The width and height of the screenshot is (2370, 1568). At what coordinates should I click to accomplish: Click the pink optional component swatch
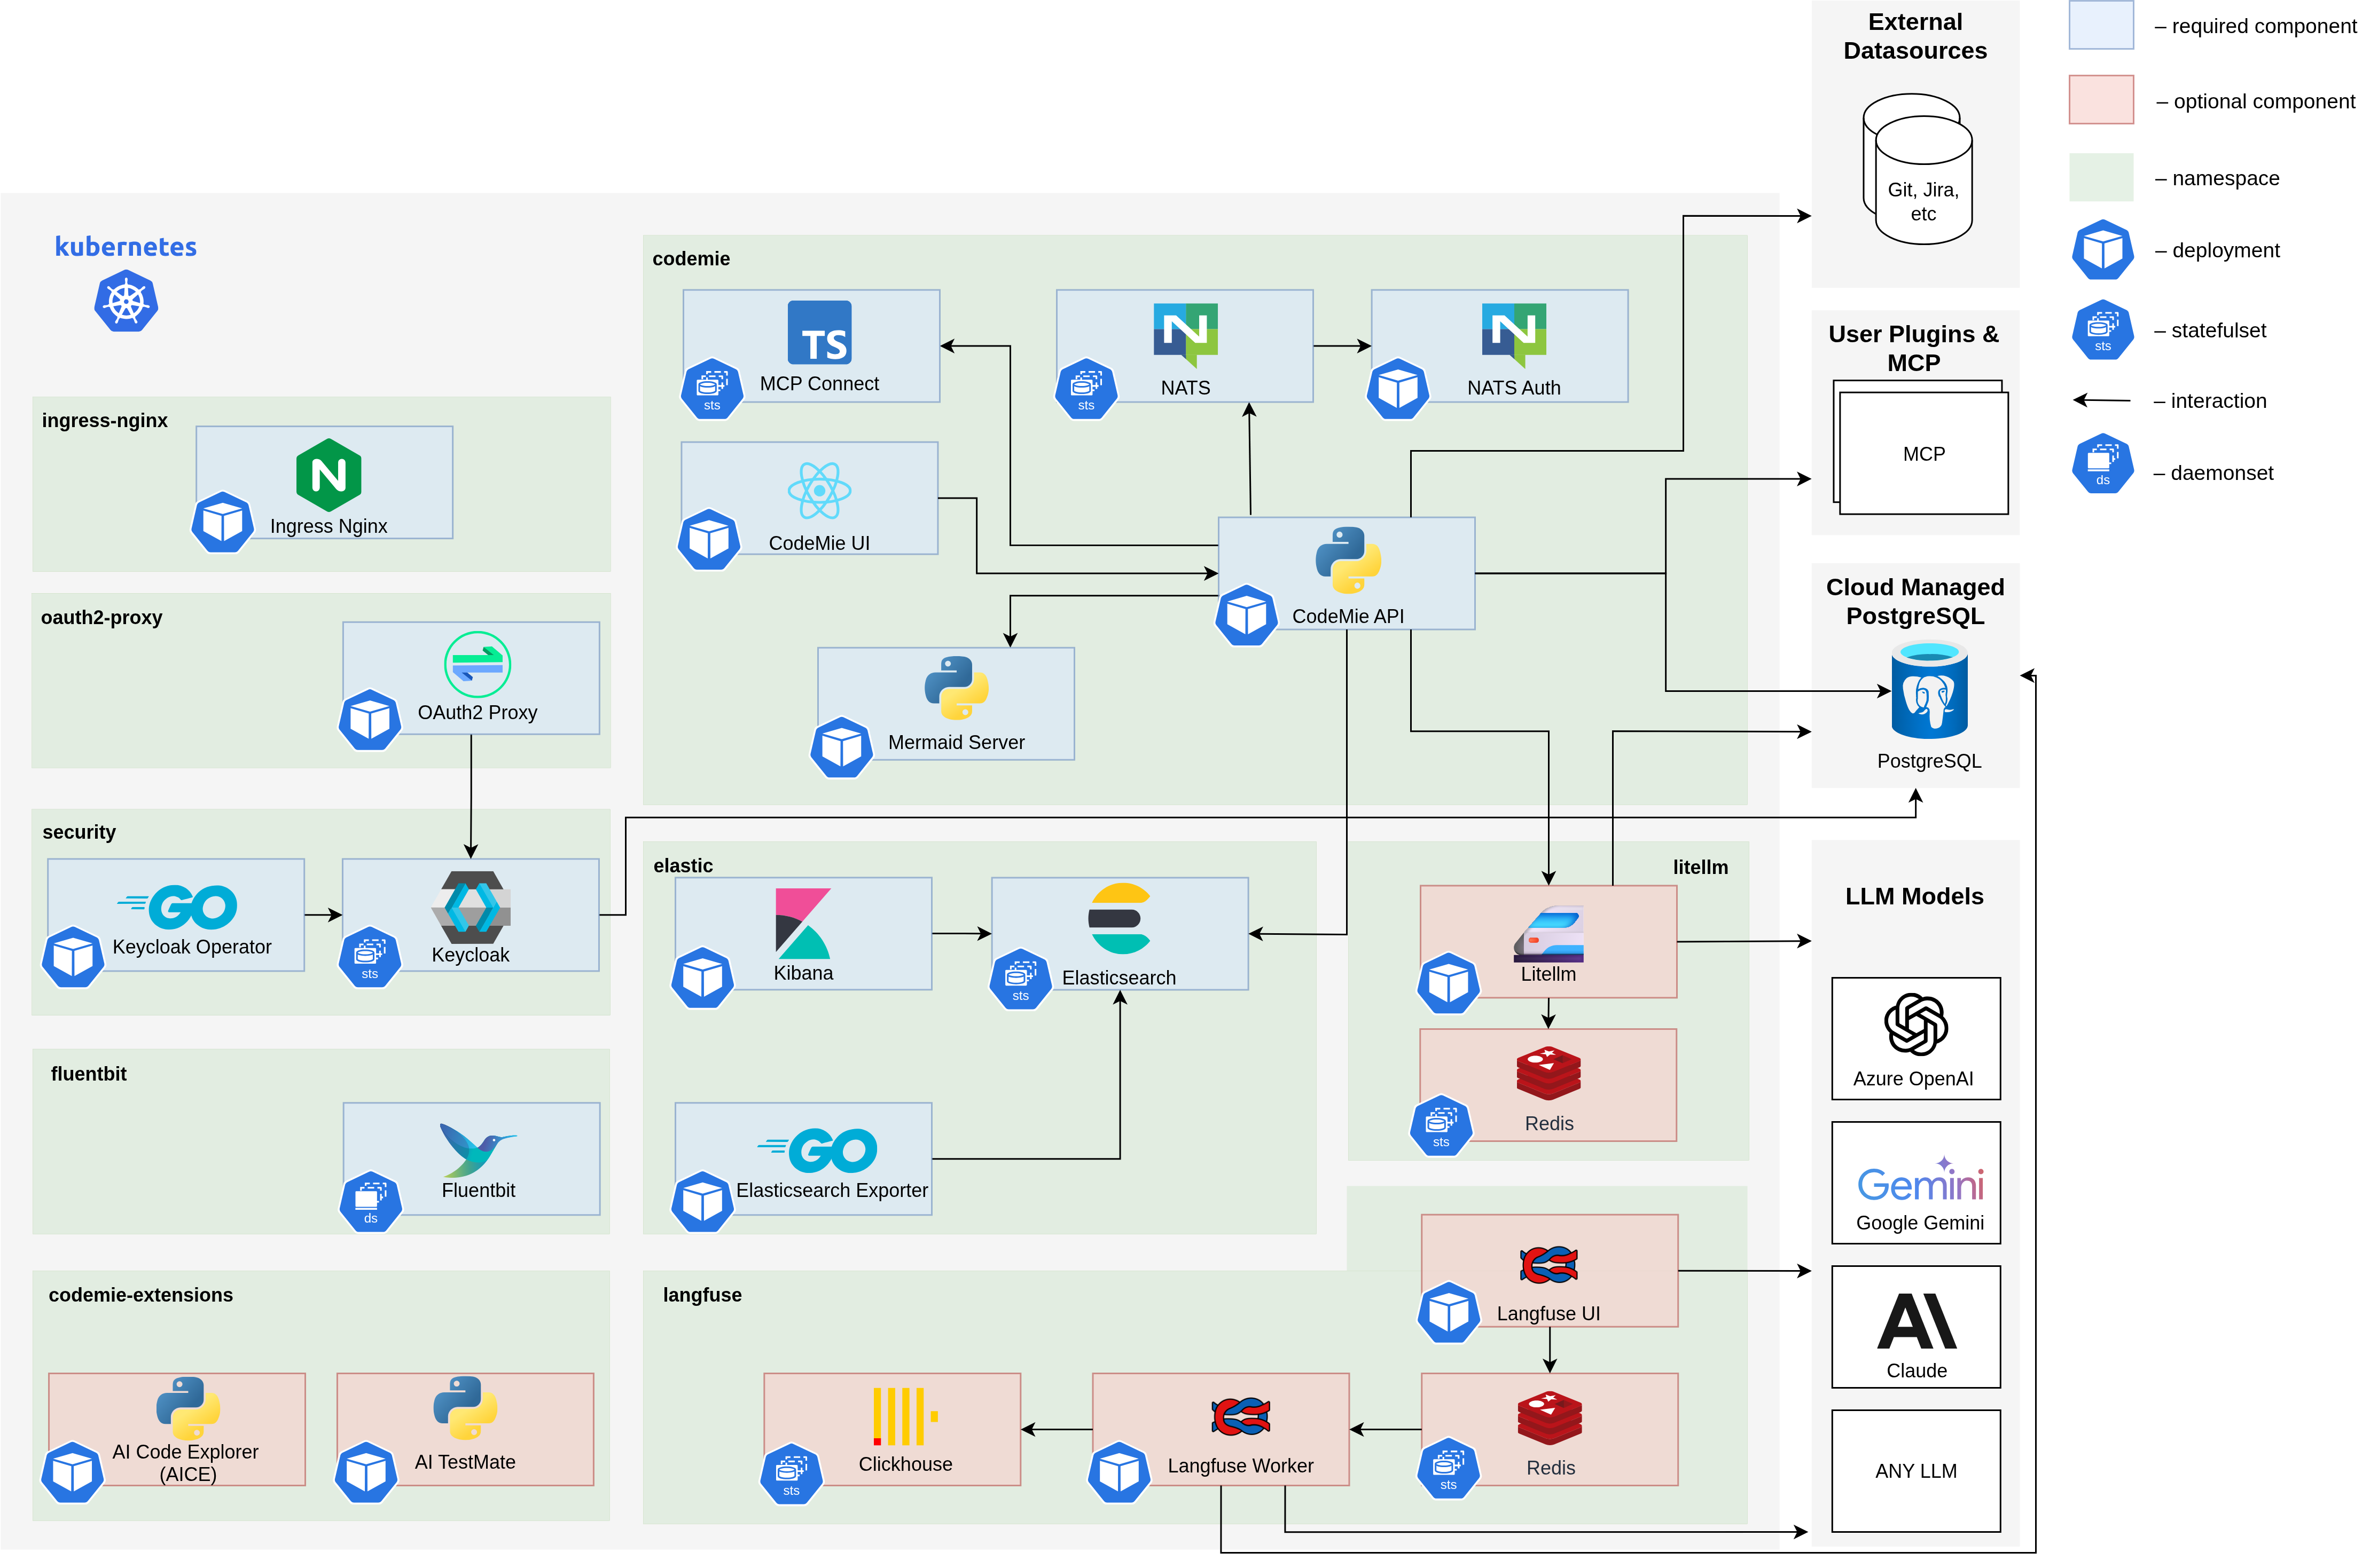(2101, 100)
